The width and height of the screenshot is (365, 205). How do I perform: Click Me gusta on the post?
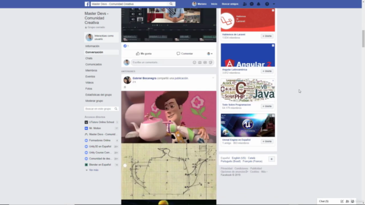144,54
